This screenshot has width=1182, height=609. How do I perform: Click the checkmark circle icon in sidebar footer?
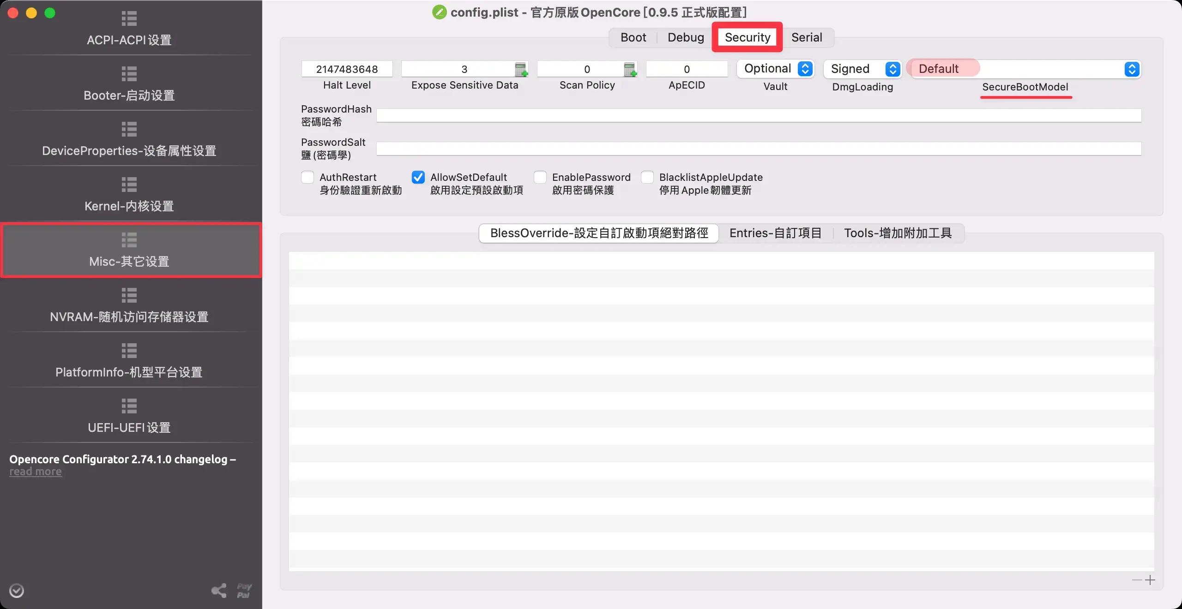click(x=17, y=591)
